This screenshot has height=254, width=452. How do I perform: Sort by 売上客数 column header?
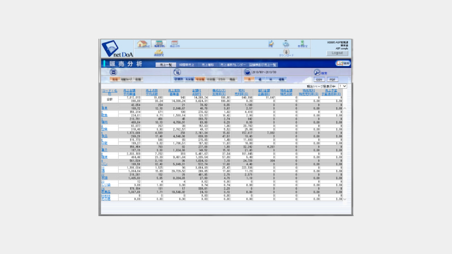tap(174, 91)
